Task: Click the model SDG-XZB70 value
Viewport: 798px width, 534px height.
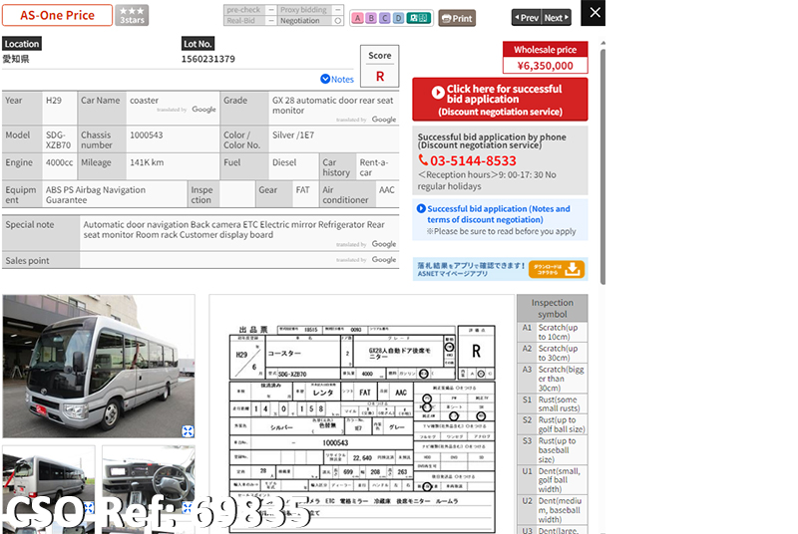Action: (x=58, y=140)
